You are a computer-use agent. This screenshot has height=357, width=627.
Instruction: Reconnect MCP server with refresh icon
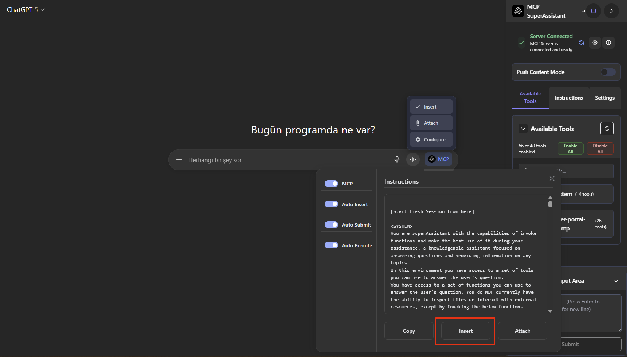581,43
